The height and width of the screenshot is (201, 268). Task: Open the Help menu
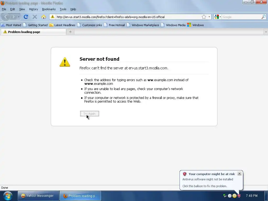point(73,9)
